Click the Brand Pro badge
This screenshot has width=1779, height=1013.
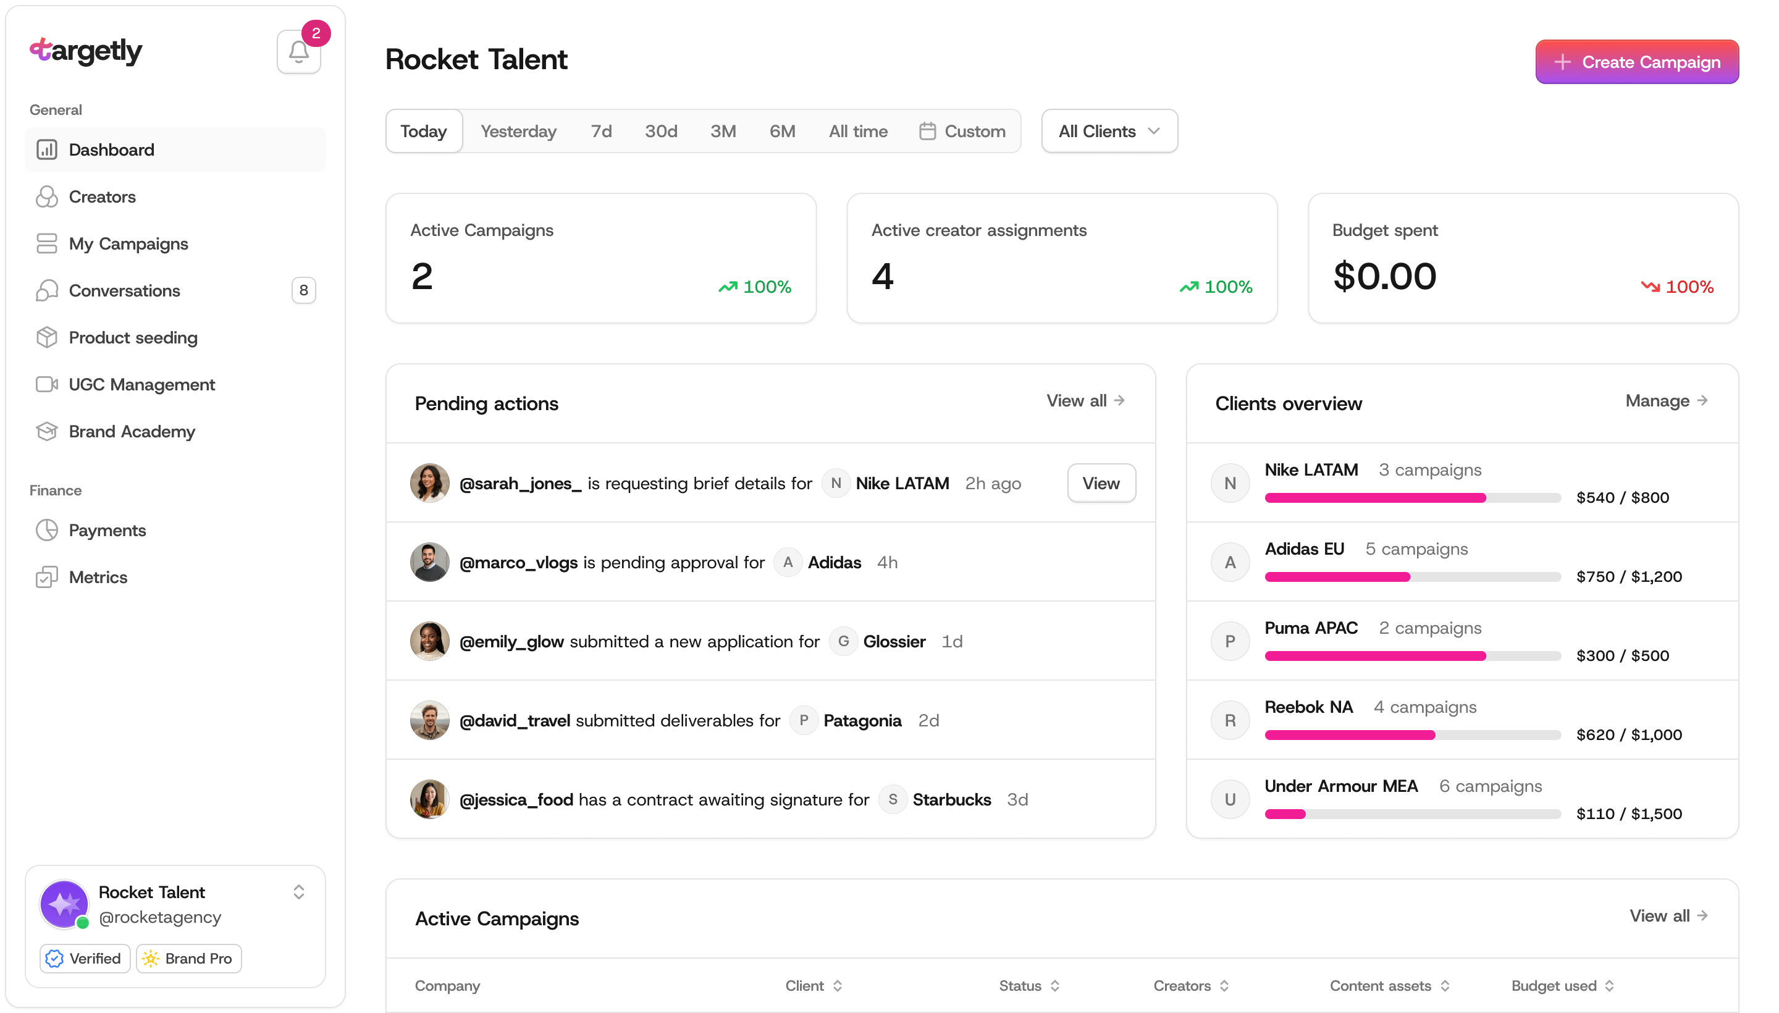coord(188,959)
